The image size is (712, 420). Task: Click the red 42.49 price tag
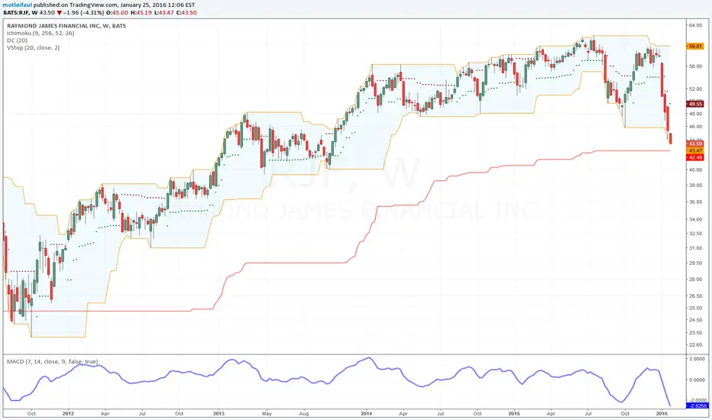[x=694, y=157]
